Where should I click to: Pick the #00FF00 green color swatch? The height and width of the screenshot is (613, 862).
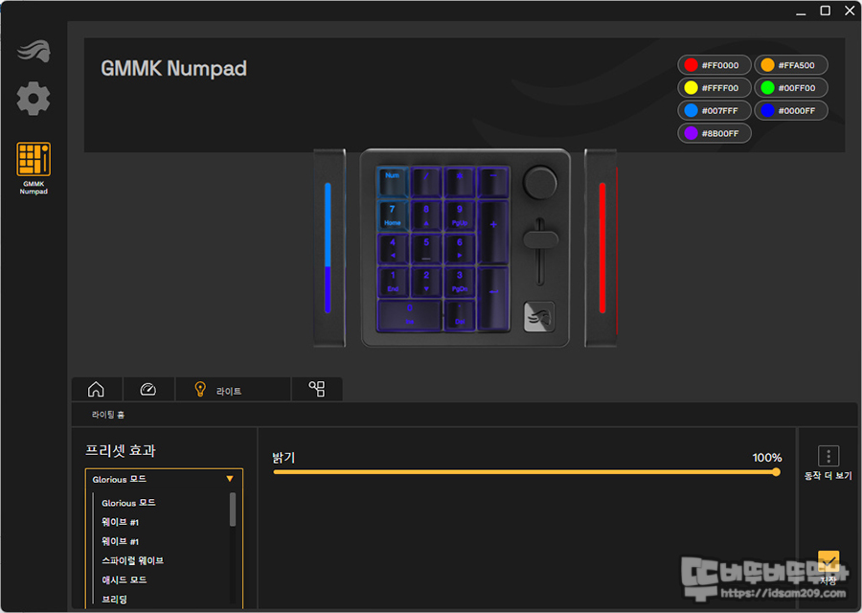tap(790, 87)
